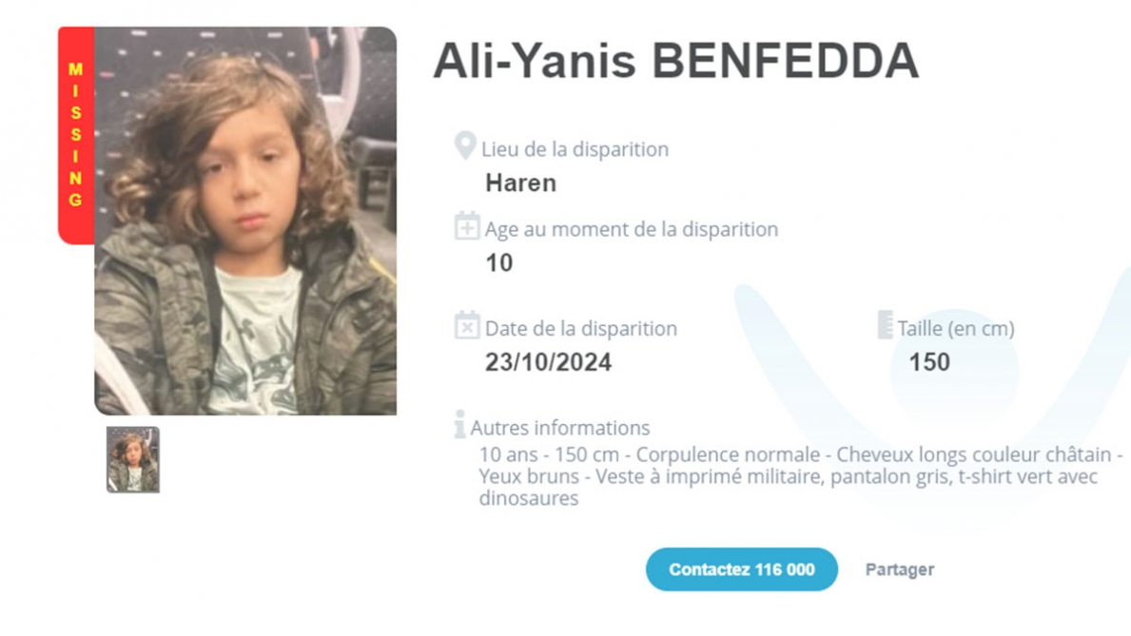Click the Haren location value

point(520,183)
